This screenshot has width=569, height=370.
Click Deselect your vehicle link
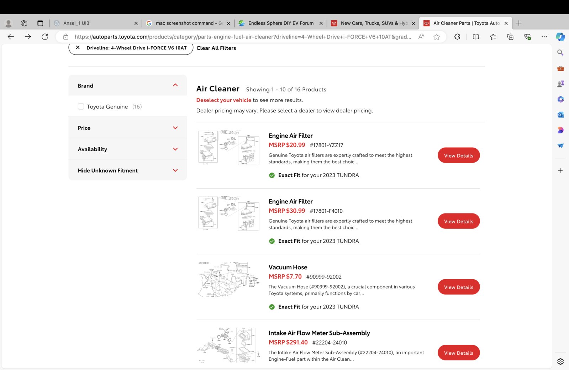pyautogui.click(x=224, y=100)
